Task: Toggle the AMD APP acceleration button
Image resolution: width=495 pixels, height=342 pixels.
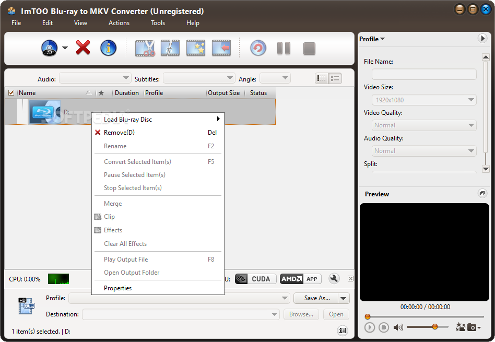Action: pos(301,279)
